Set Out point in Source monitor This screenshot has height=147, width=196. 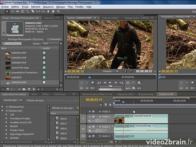point(87,82)
